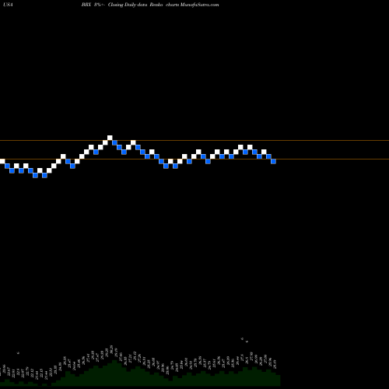Screen dimensions: 389x389
Task: Select the last blue Renko brick
Action: coord(273,161)
